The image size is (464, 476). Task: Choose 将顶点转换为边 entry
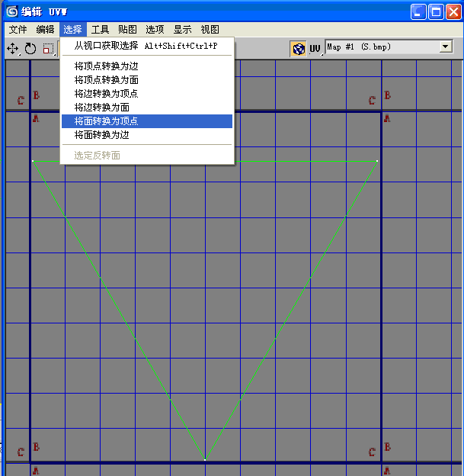pyautogui.click(x=147, y=66)
